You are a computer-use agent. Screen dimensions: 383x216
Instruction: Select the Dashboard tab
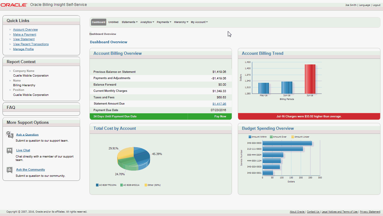pos(98,22)
